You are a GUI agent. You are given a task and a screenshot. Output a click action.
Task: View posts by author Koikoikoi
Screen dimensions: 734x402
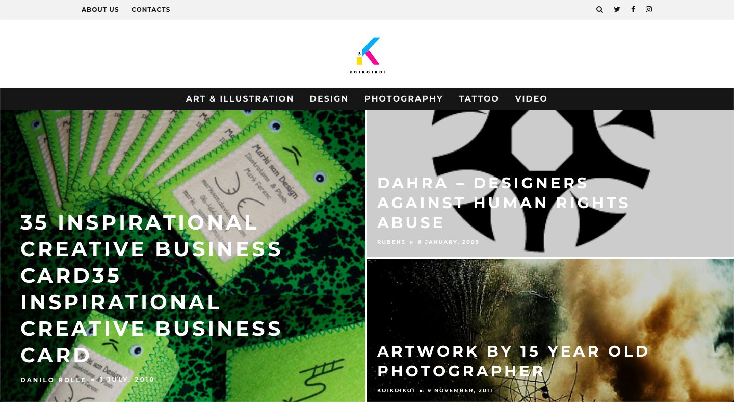pos(396,391)
